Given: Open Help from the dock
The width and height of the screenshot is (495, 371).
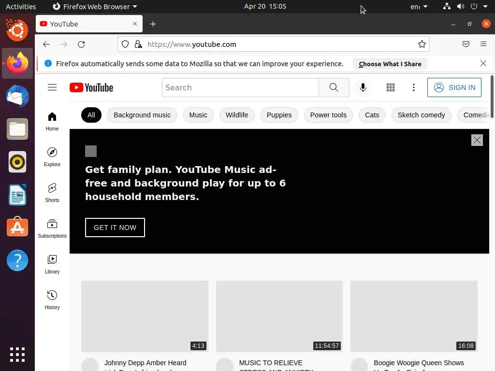Looking at the screenshot, I should [17, 260].
